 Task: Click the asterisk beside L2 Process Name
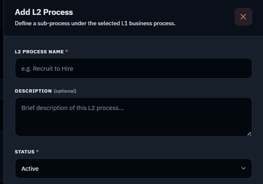[67, 51]
